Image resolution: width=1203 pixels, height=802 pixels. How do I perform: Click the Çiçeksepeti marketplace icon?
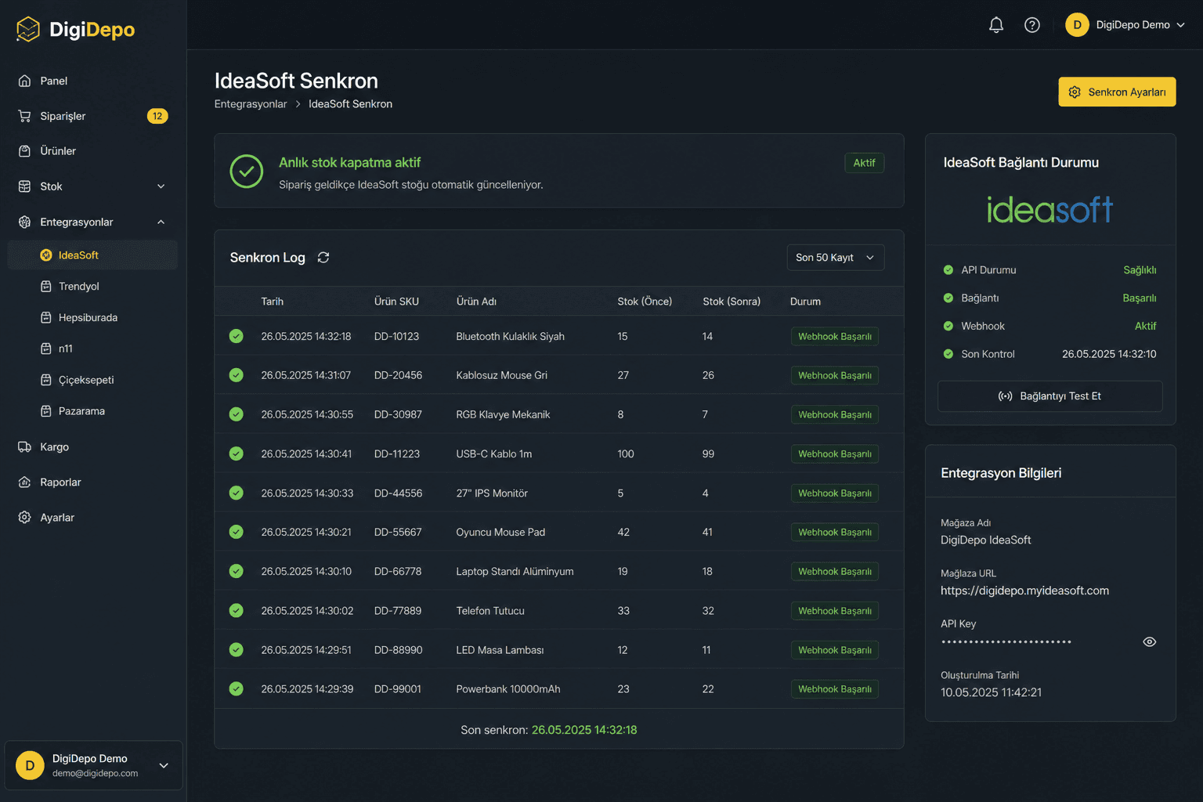pos(46,380)
